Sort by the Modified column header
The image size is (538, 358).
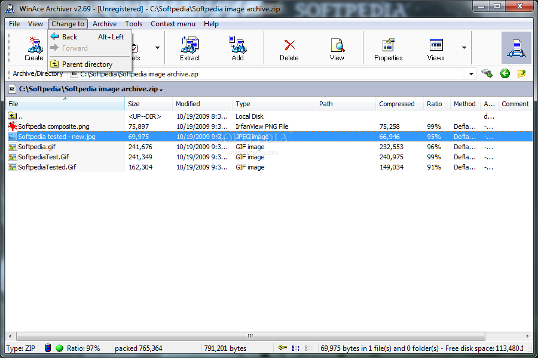tap(202, 103)
